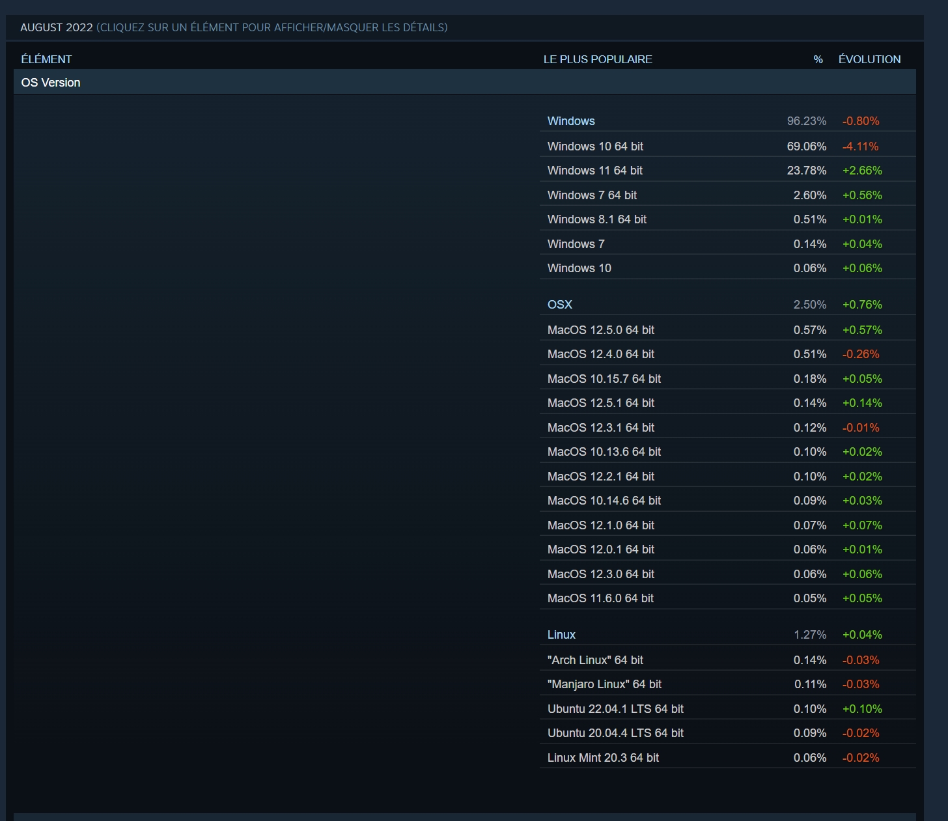
Task: Click the MacOS 12.5.1 64 bit label
Action: pos(601,403)
